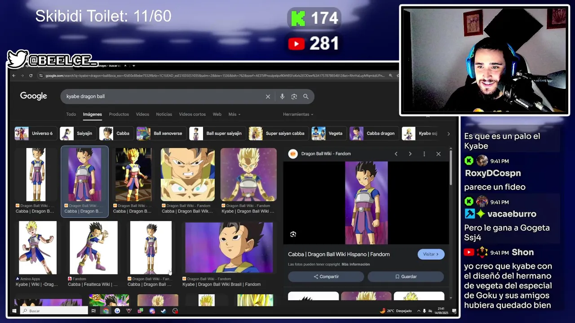575x323 pixels.
Task: Show hidden system tray icons
Action: [419, 310]
